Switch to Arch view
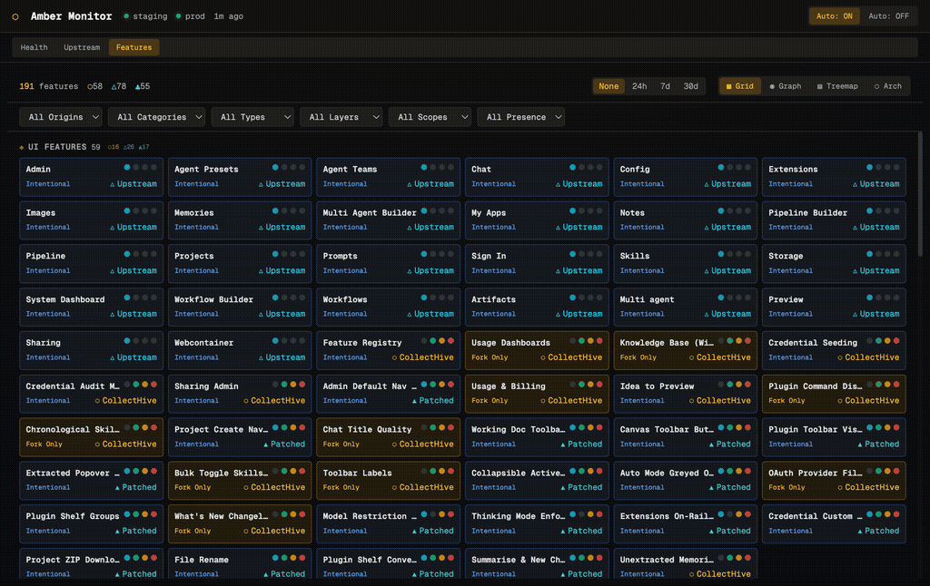930x586 pixels. point(888,86)
